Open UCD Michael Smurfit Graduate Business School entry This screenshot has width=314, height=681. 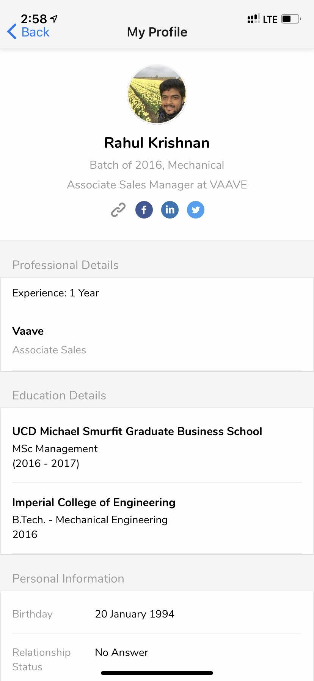point(137,431)
